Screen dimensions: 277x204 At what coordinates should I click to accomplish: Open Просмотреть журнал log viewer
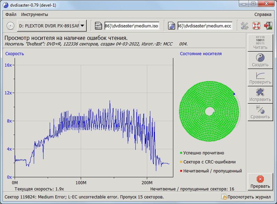(246, 197)
